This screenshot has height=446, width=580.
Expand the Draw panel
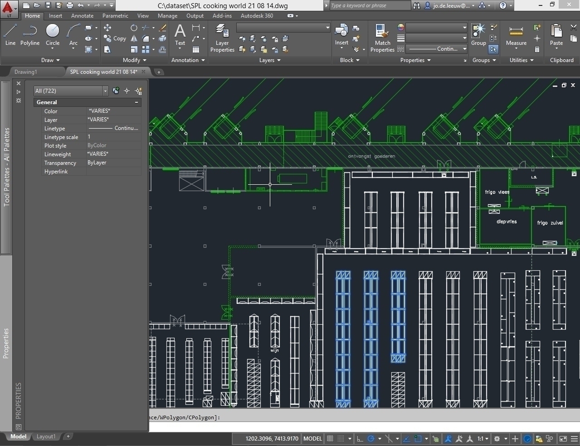50,60
